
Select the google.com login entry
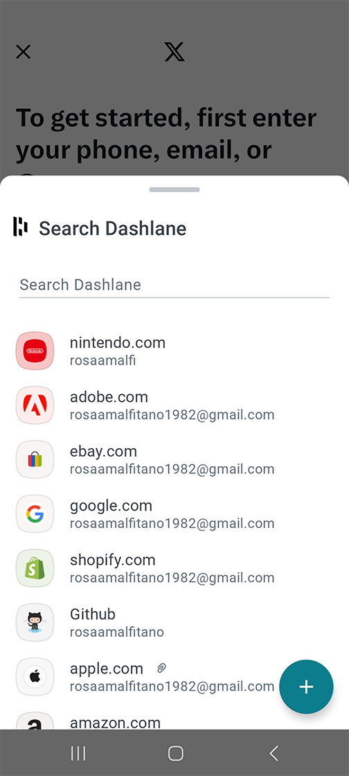tap(174, 513)
